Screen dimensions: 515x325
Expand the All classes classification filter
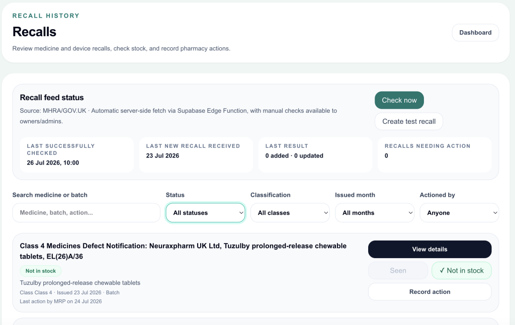click(x=290, y=213)
